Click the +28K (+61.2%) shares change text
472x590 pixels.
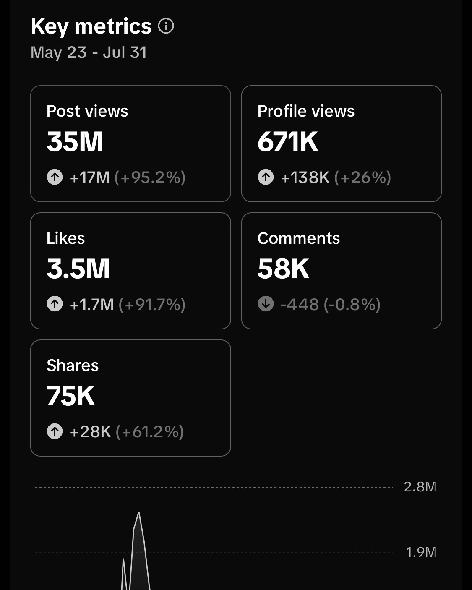[127, 431]
